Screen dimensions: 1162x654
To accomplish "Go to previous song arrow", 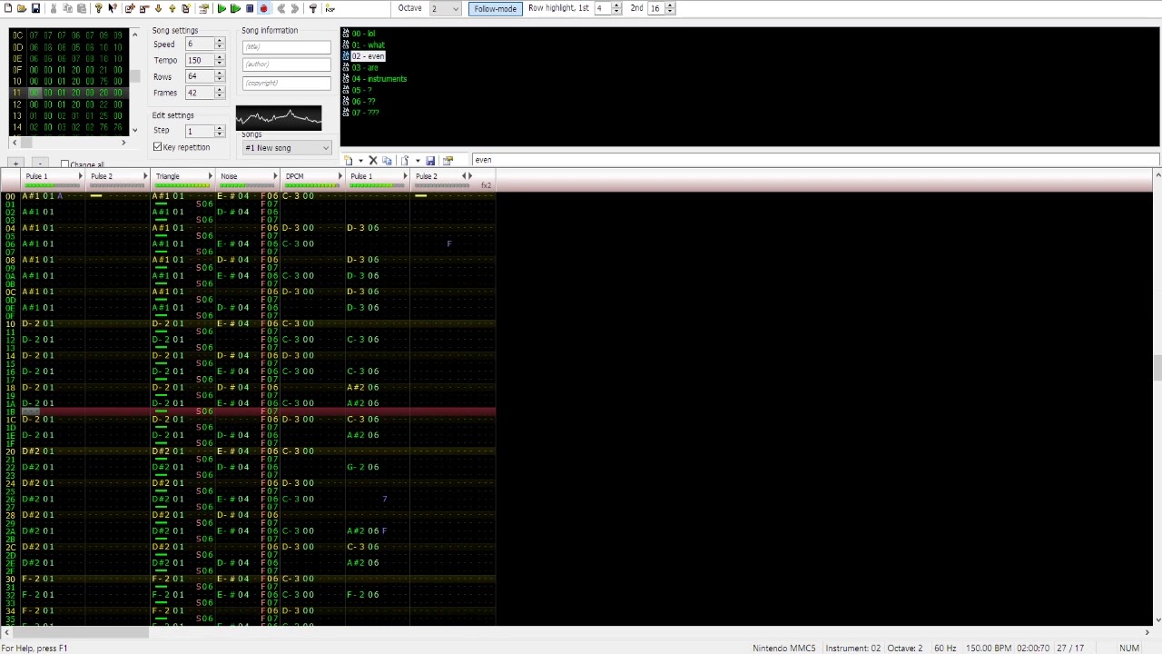I will (281, 8).
